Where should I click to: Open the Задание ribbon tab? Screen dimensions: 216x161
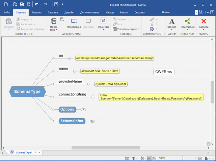[53, 12]
